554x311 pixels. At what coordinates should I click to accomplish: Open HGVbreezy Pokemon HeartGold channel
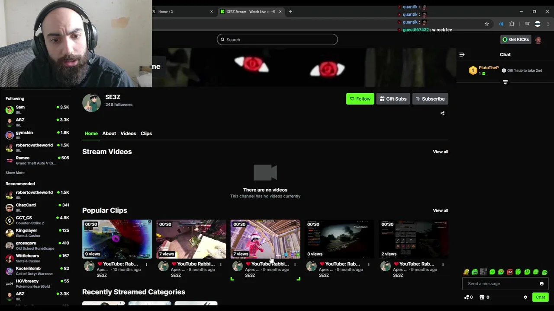pyautogui.click(x=37, y=283)
